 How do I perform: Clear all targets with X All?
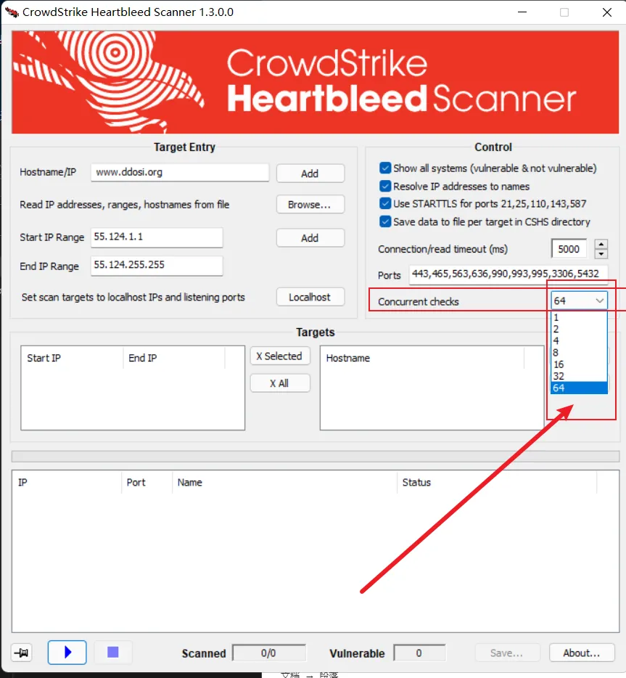click(280, 383)
